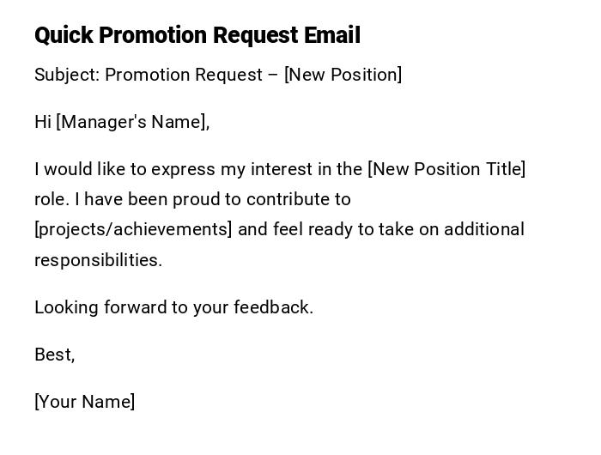This screenshot has width=601, height=455.
Task: Select the "[Your Name]" signature placeholder
Action: 84,402
